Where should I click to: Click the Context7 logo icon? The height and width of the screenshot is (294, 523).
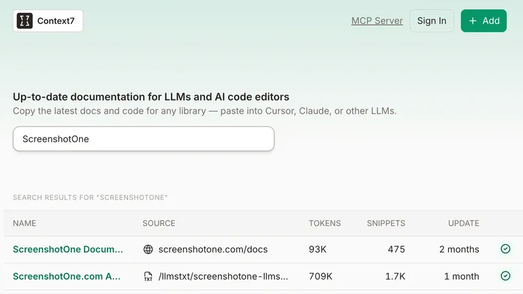point(25,20)
